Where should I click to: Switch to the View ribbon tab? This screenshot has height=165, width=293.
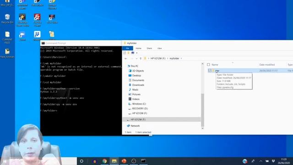(x=159, y=48)
